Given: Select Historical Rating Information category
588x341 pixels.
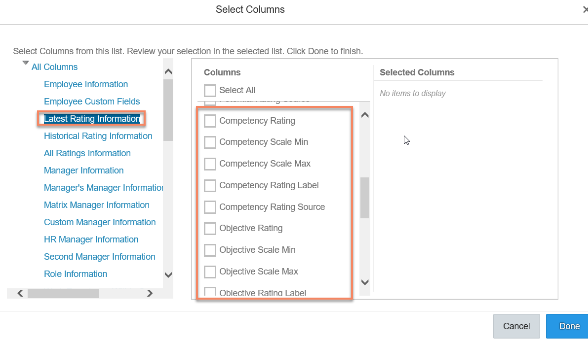Looking at the screenshot, I should 98,136.
